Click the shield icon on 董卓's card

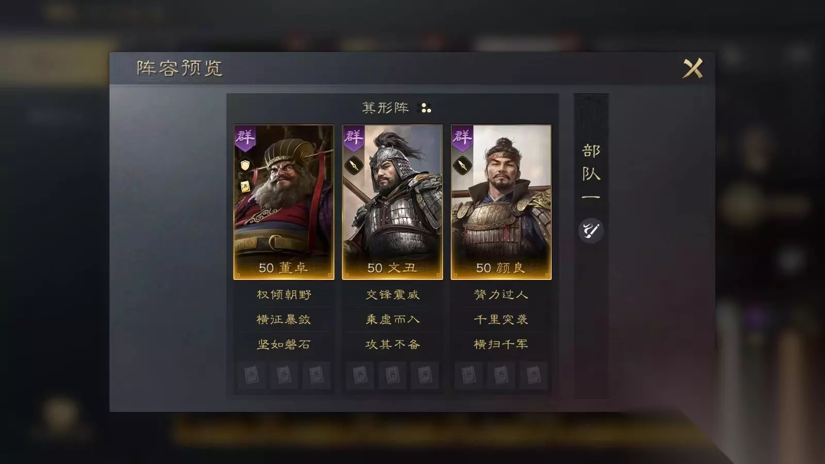245,165
